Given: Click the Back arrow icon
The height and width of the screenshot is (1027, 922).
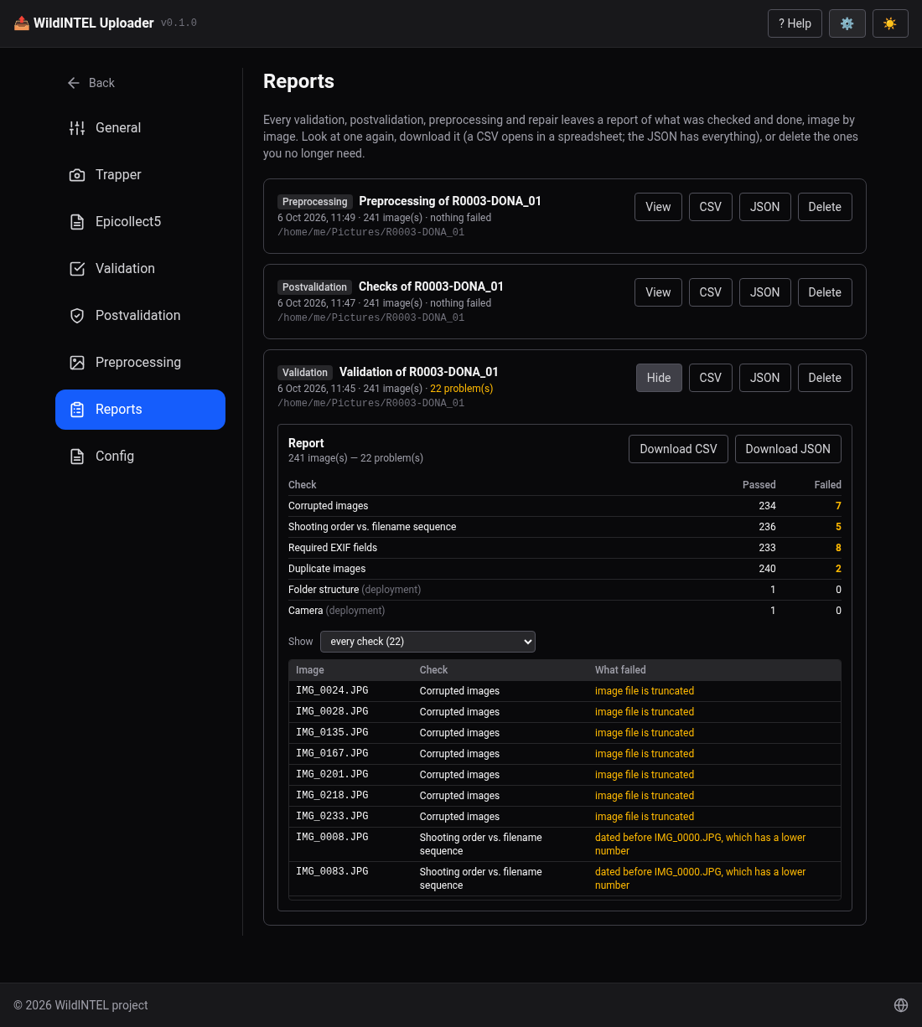Looking at the screenshot, I should [x=74, y=83].
